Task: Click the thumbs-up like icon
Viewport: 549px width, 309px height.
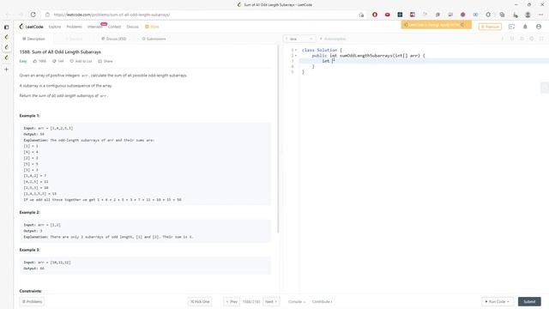Action: tap(35, 61)
